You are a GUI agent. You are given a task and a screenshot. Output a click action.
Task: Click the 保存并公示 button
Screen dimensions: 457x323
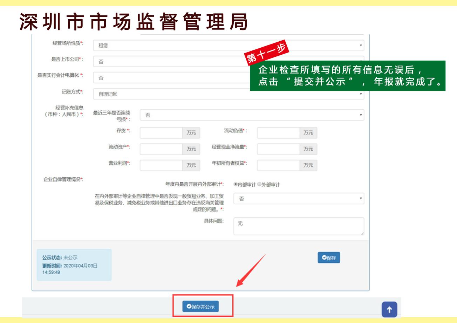200,307
